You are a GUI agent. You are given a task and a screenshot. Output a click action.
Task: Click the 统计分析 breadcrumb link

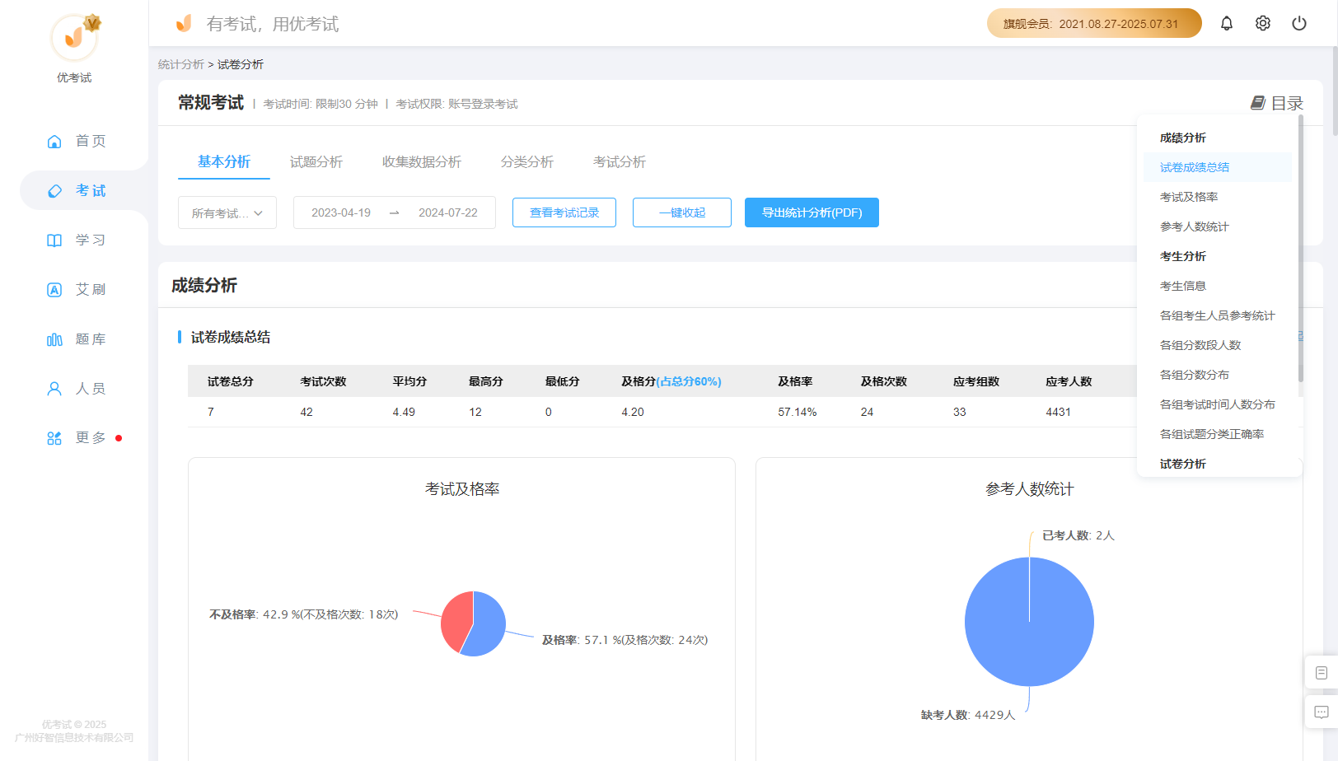(x=181, y=64)
